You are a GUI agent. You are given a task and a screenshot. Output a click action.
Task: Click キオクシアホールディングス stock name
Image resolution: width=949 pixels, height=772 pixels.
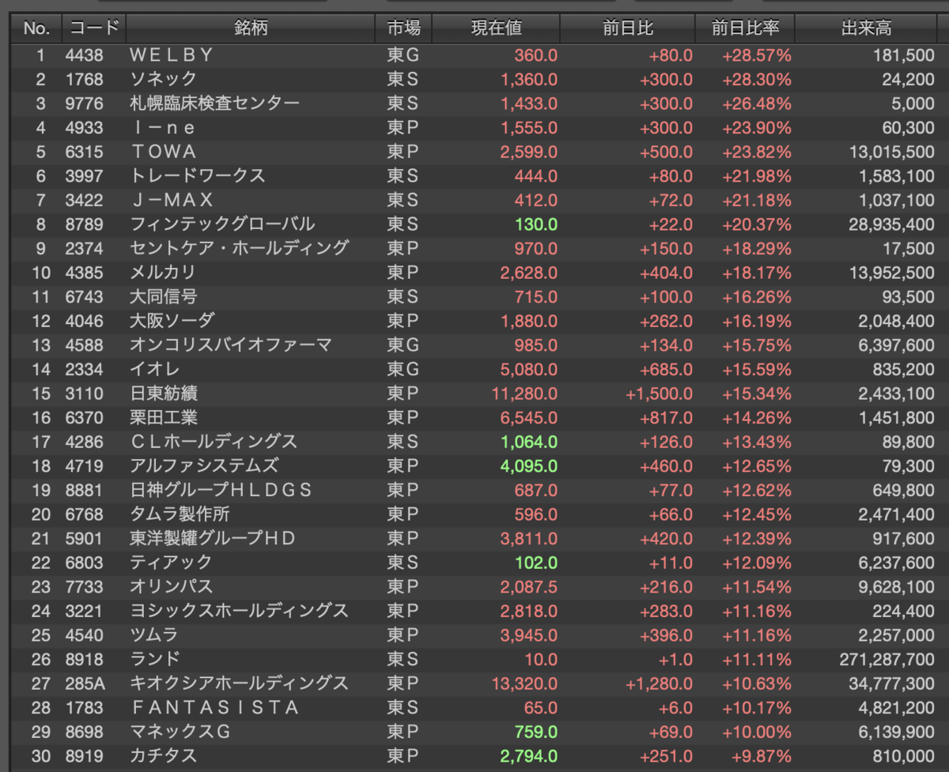239,682
